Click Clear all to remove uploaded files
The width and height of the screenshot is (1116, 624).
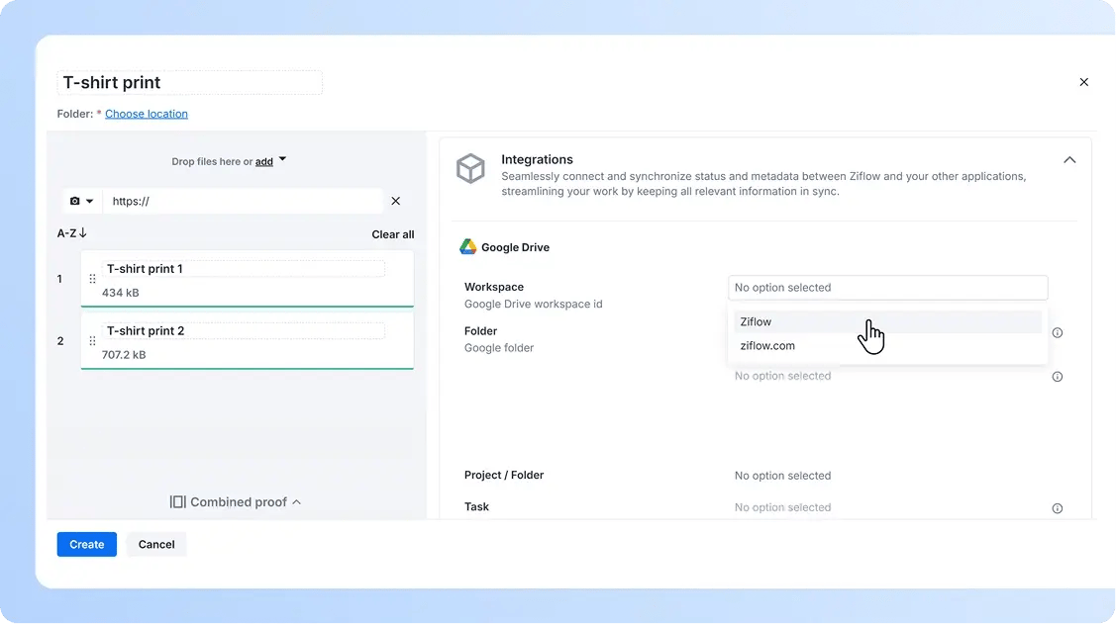392,234
